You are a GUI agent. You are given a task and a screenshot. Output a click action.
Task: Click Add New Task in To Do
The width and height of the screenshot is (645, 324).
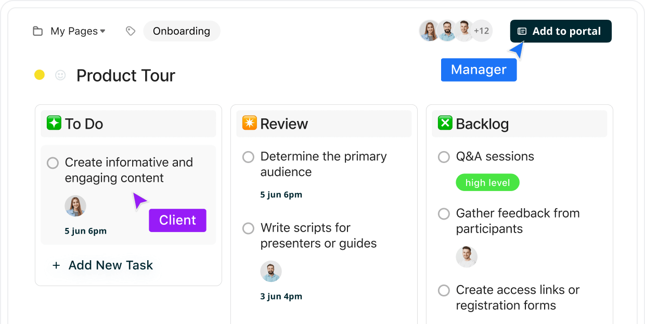point(110,265)
